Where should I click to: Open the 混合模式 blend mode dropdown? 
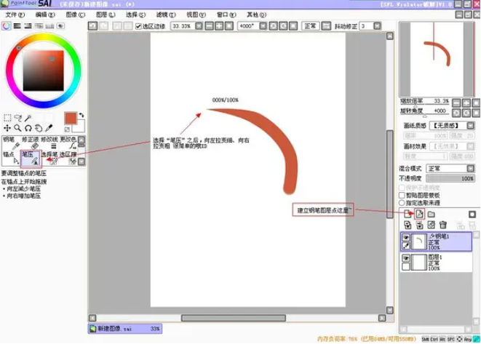click(471, 168)
